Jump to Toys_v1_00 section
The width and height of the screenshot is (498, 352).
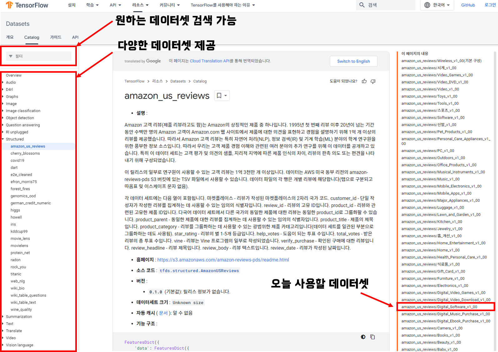tap(429, 96)
